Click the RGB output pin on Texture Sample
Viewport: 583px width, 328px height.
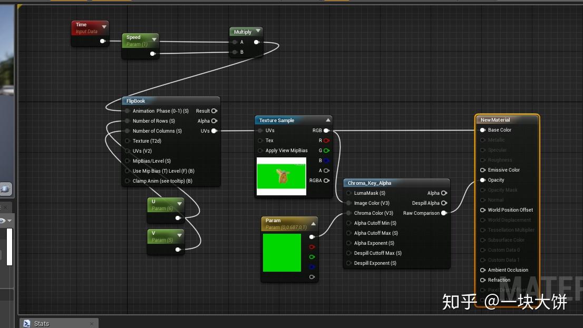327,130
